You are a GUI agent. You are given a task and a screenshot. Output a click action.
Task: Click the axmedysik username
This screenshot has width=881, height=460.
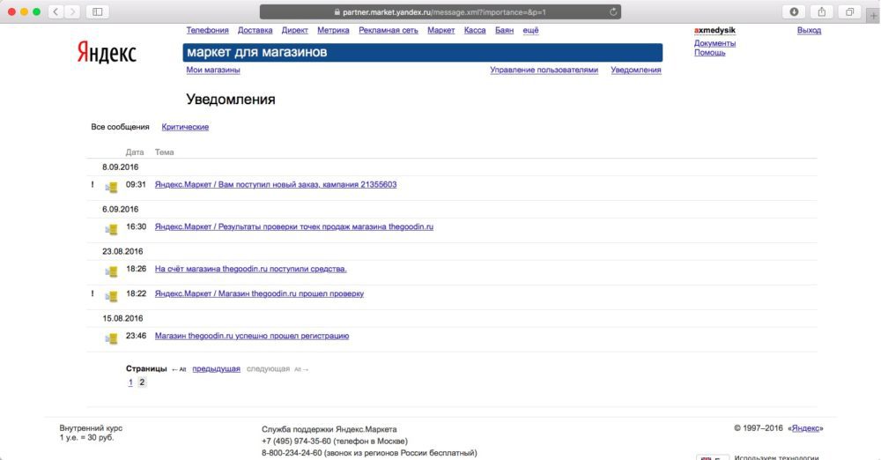[714, 30]
